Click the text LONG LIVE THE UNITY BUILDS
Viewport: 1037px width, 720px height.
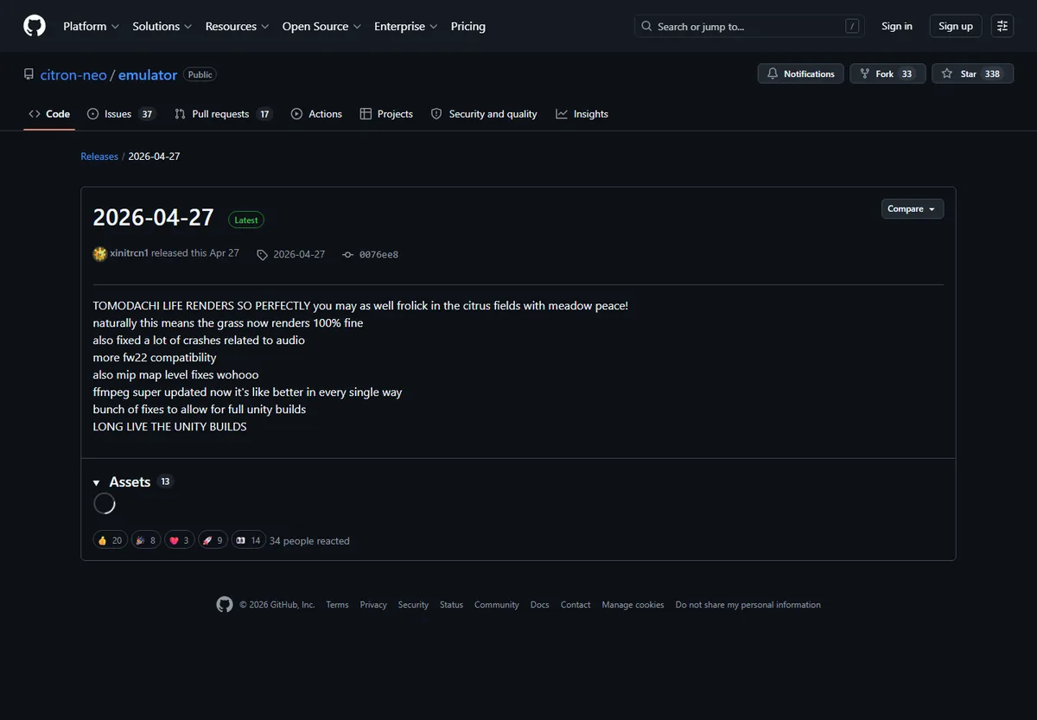pos(169,426)
